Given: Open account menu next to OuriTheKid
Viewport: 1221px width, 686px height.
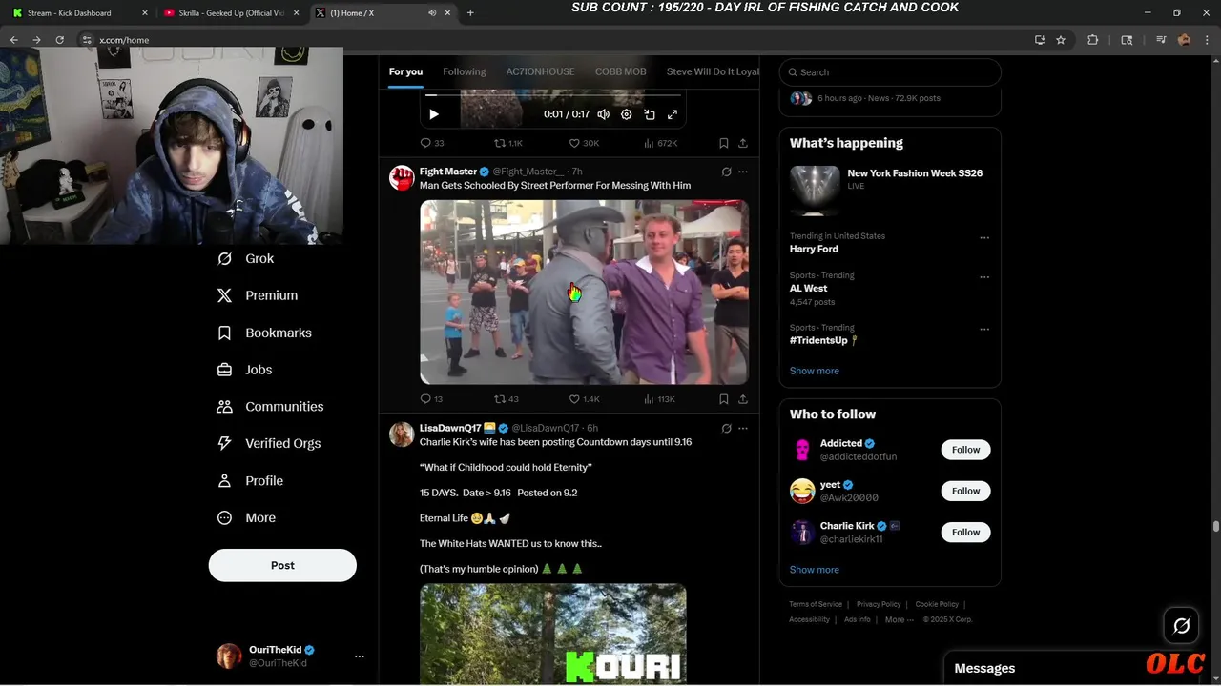Looking at the screenshot, I should pos(360,656).
